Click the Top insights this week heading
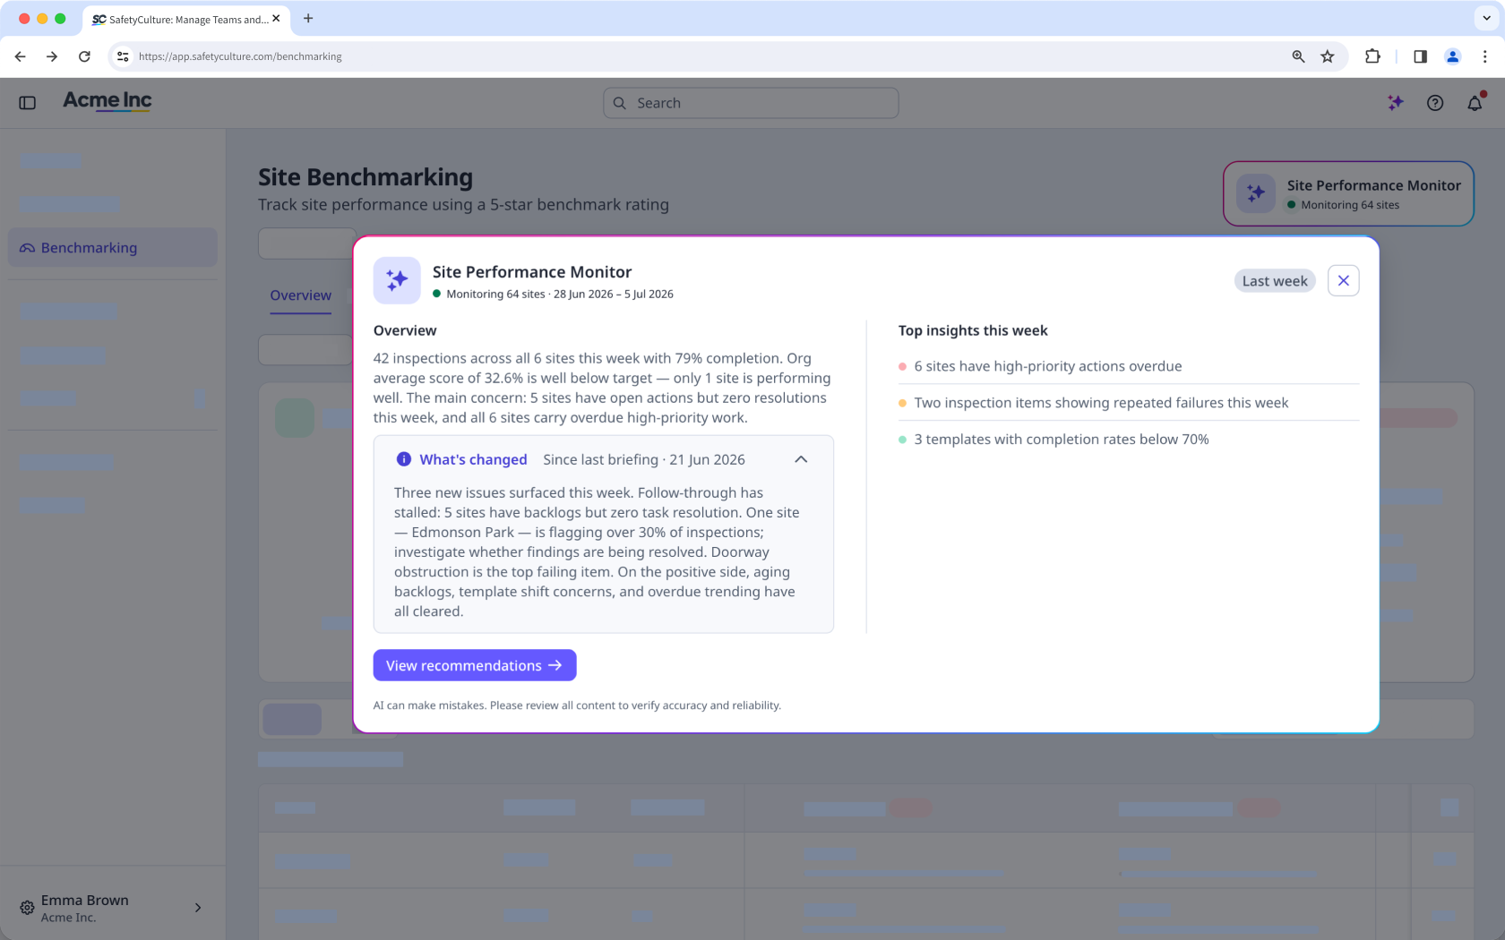This screenshot has width=1505, height=940. tap(973, 330)
